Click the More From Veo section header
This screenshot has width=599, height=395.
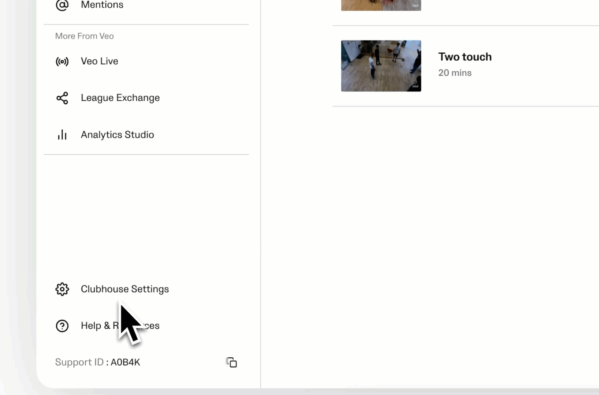(x=84, y=36)
